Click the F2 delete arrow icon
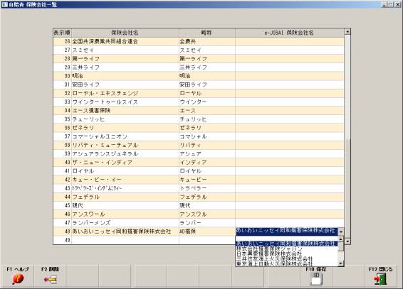 (50, 279)
